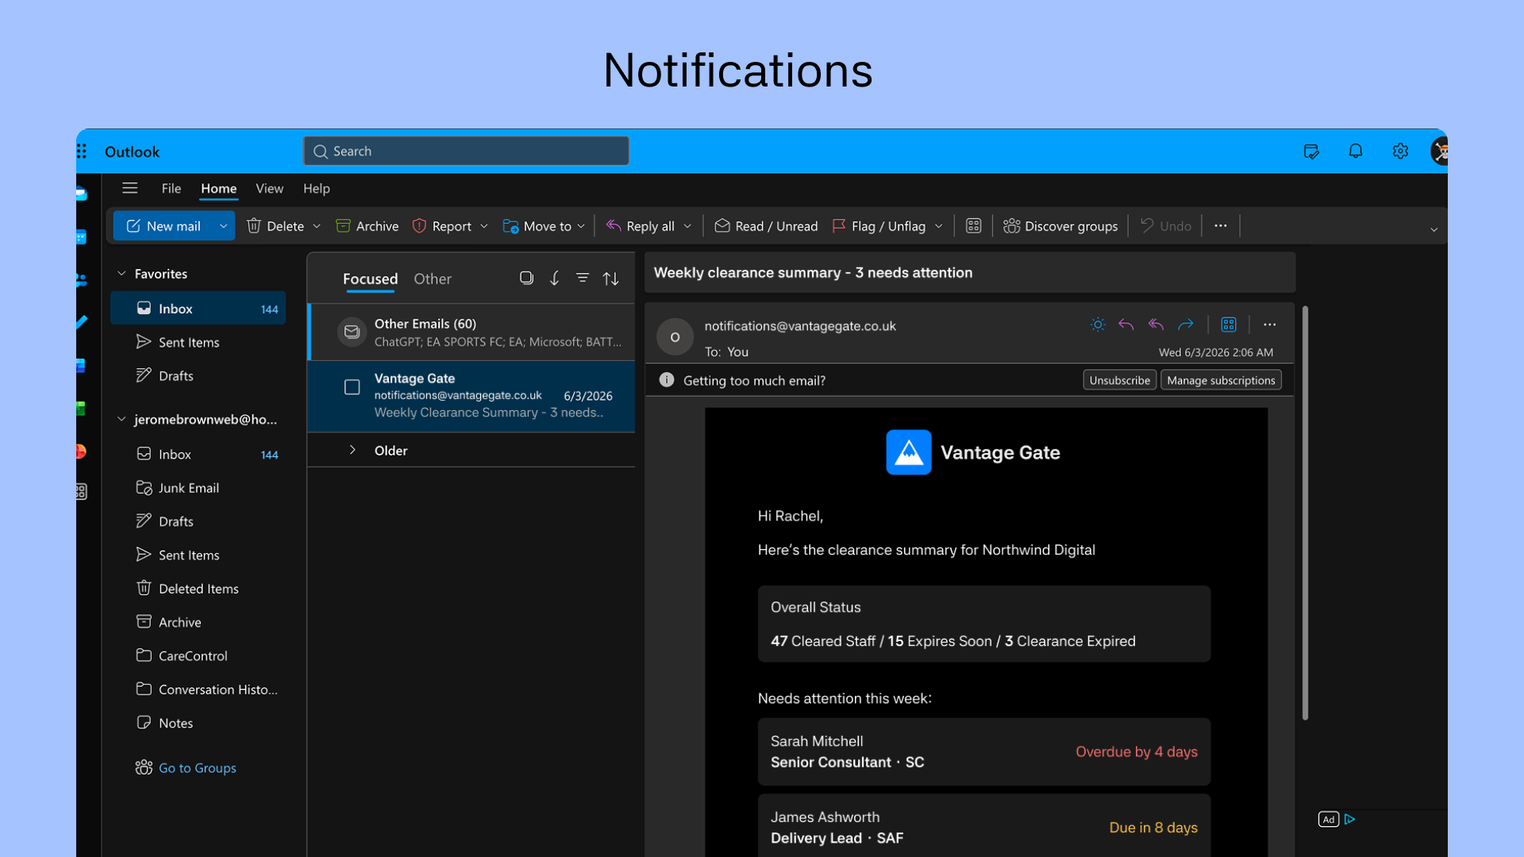Forward the email with arrow icon
Screen dimensions: 1524x857
click(1186, 325)
